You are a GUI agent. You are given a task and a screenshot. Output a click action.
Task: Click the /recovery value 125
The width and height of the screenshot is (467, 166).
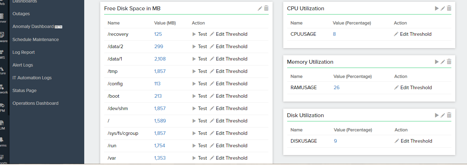click(158, 34)
